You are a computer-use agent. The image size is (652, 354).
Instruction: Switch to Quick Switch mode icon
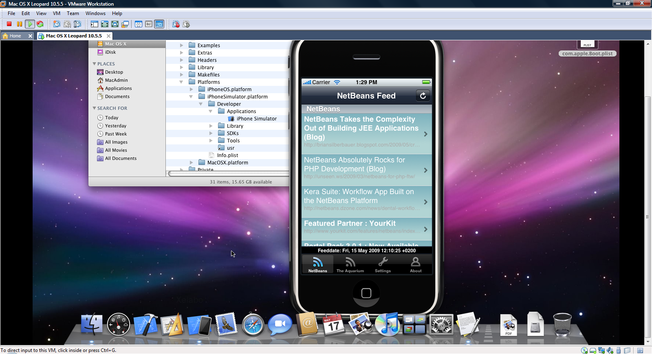pos(105,24)
